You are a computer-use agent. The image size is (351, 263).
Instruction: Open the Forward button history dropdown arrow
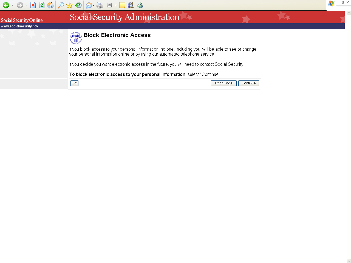pos(26,5)
